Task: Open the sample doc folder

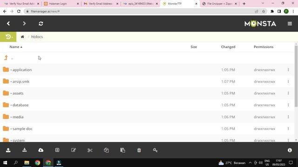Action: (22, 128)
